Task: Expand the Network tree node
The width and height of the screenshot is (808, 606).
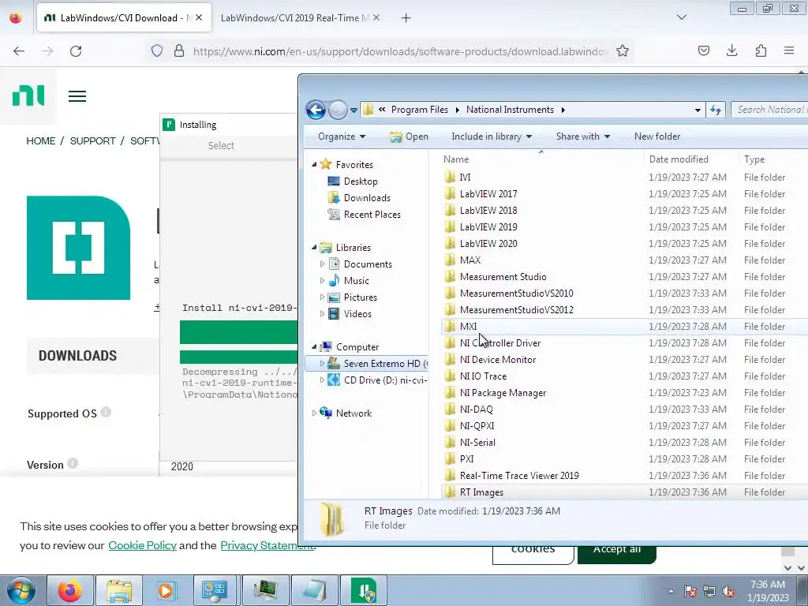Action: point(314,413)
